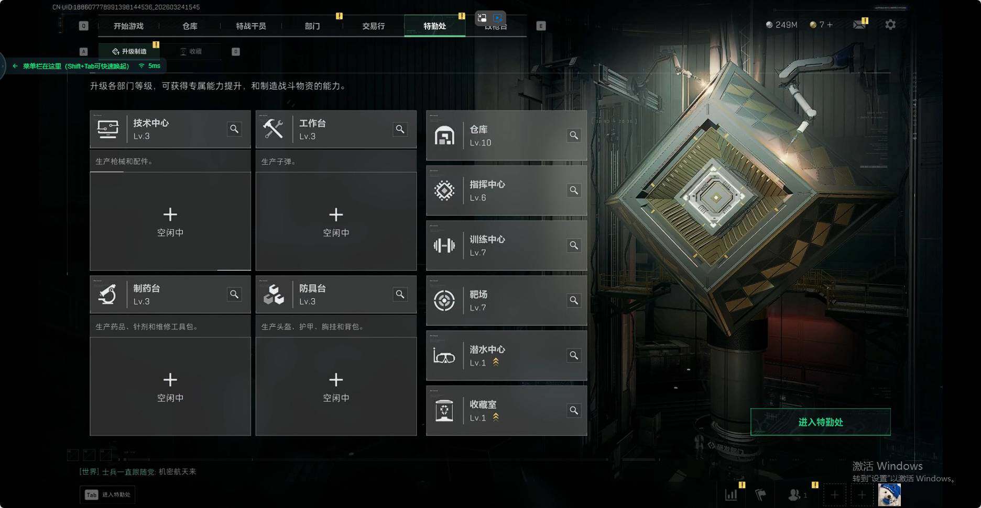Click the 靶场 target icon
Viewport: 981px width, 508px height.
444,300
